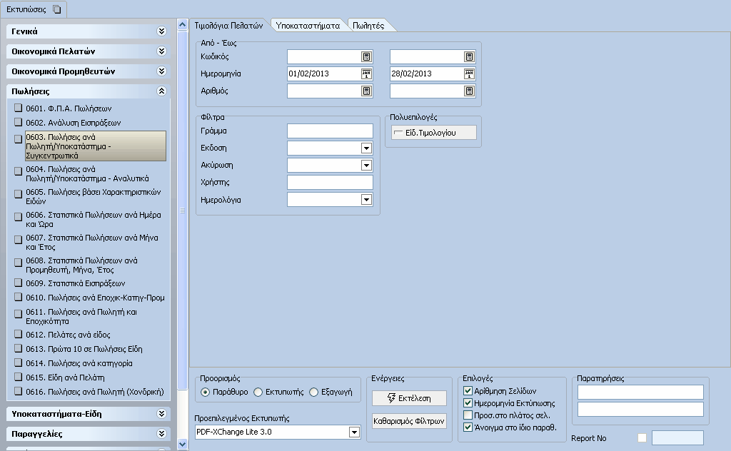The width and height of the screenshot is (731, 451).
Task: Expand the Οικονομικά Πελατών section
Action: pyautogui.click(x=161, y=51)
